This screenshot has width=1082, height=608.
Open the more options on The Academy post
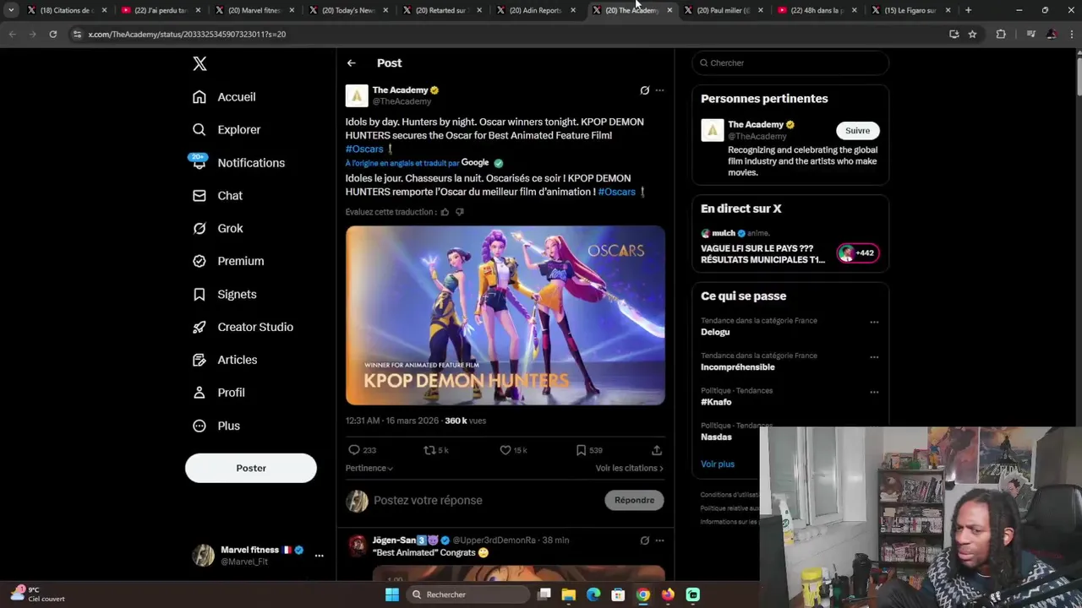click(659, 90)
